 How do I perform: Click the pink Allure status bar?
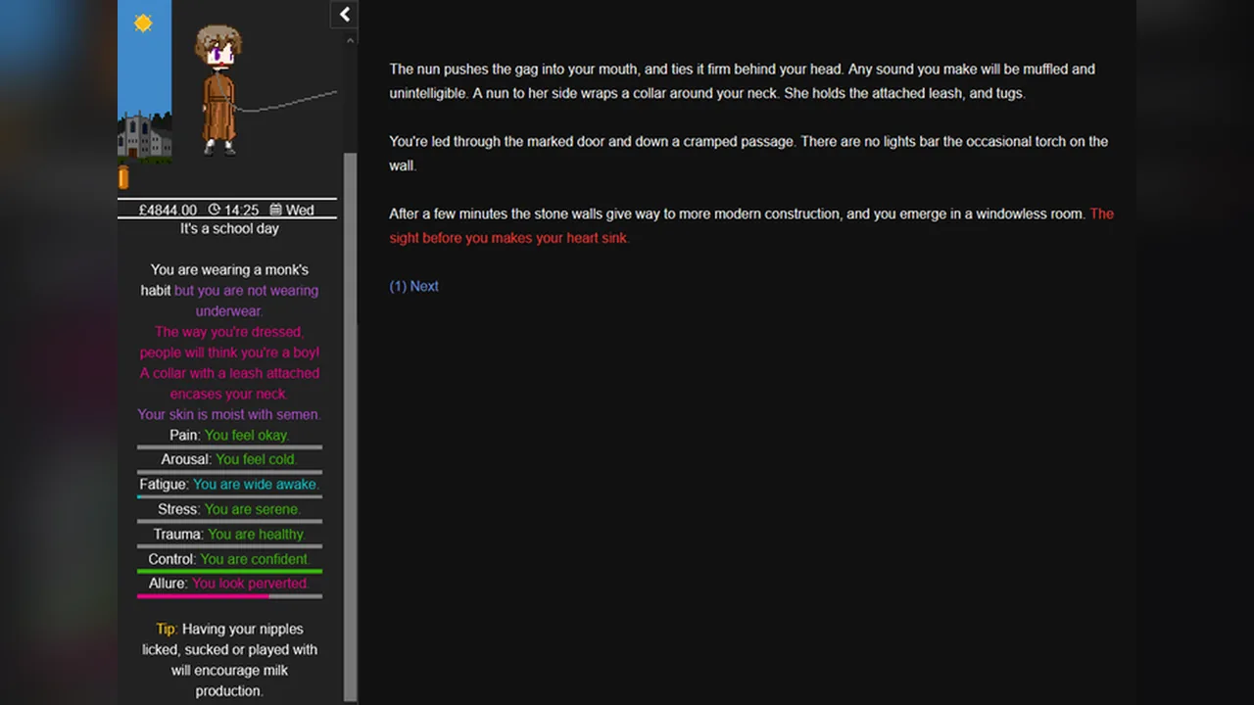click(229, 595)
